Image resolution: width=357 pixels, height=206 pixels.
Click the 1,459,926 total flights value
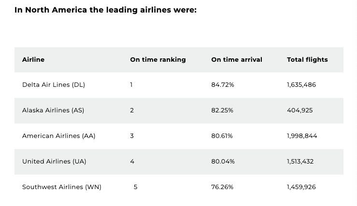click(x=301, y=187)
